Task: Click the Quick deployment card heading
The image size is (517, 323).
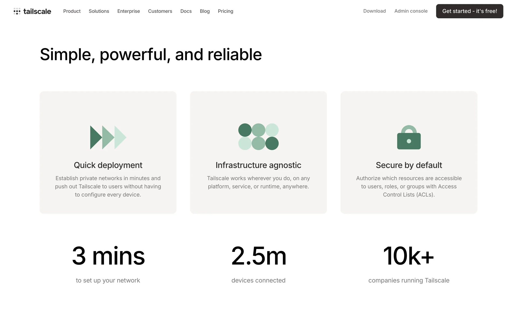Action: pos(108,165)
